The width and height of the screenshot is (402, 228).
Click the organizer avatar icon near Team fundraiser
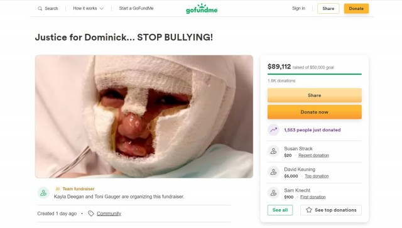(x=43, y=193)
